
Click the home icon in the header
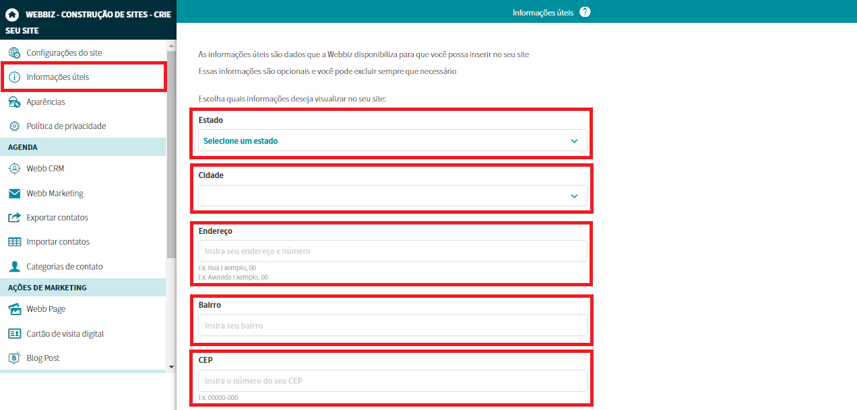11,14
